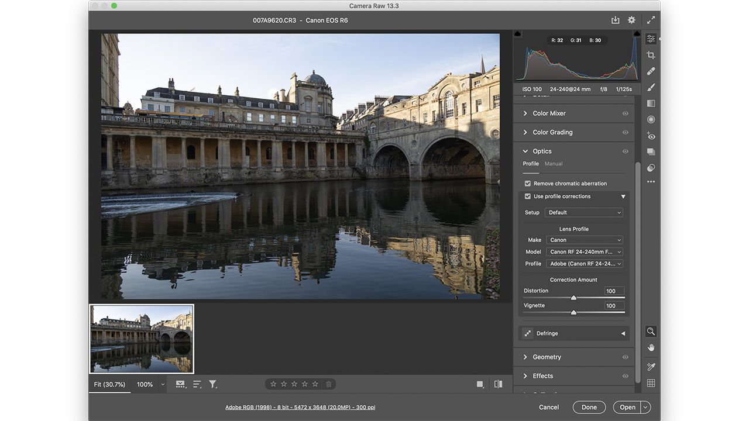Adjust the Distortion slider handle

573,298
